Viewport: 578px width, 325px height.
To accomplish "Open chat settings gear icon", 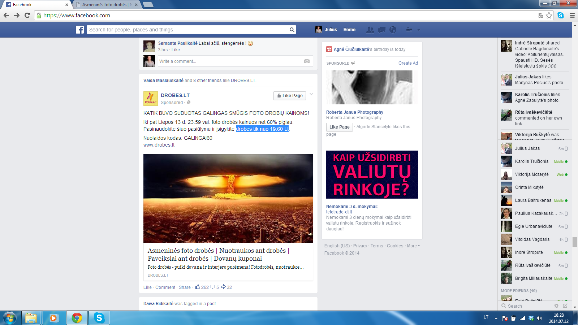I will tap(556, 306).
